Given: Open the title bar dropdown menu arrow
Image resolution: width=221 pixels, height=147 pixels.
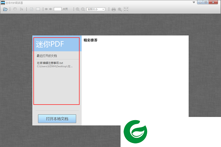Looking at the screenshot, I should [x=194, y=2].
